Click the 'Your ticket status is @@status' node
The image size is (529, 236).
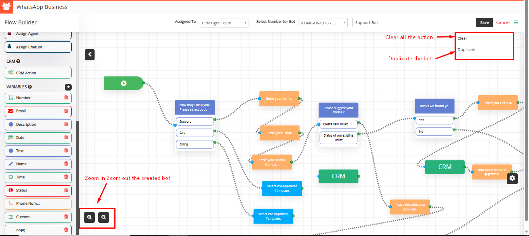[x=492, y=172]
